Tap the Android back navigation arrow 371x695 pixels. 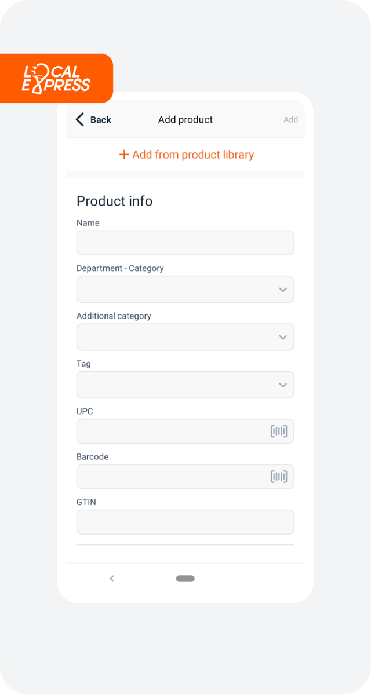pyautogui.click(x=112, y=578)
